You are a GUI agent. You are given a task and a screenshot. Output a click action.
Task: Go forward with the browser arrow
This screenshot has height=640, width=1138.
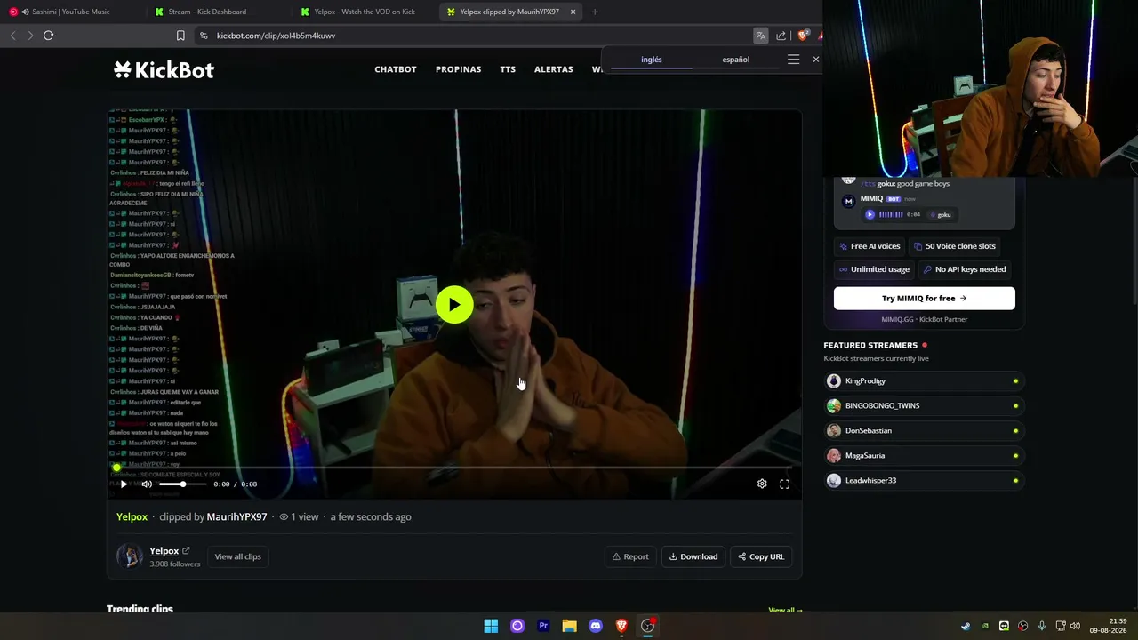[x=30, y=36]
